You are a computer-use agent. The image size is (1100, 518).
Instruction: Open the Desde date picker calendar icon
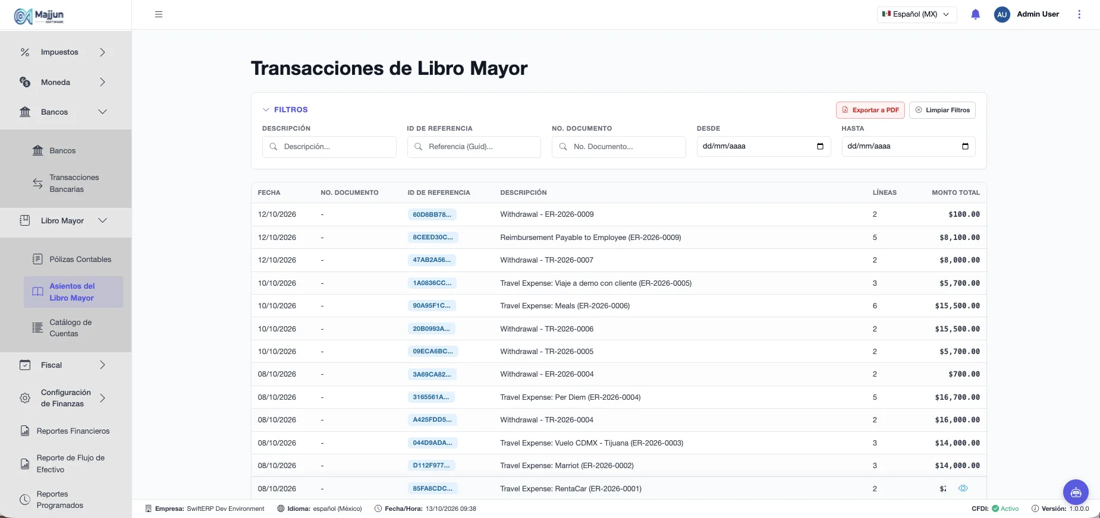pyautogui.click(x=820, y=146)
